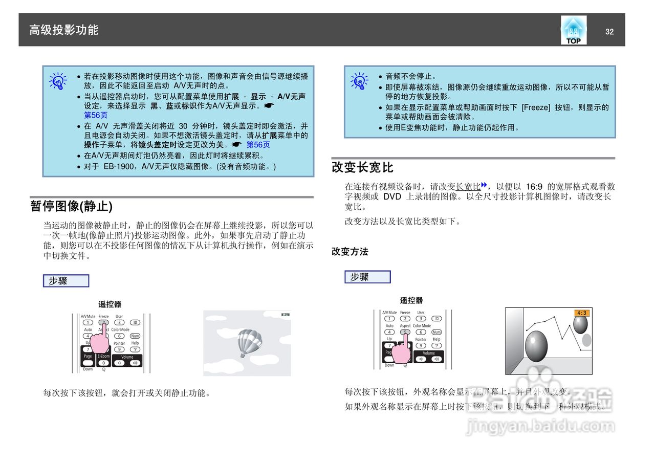The image size is (655, 463).
Task: Click the pointing-hand icon after A/V无声显示。
Action: [270, 106]
